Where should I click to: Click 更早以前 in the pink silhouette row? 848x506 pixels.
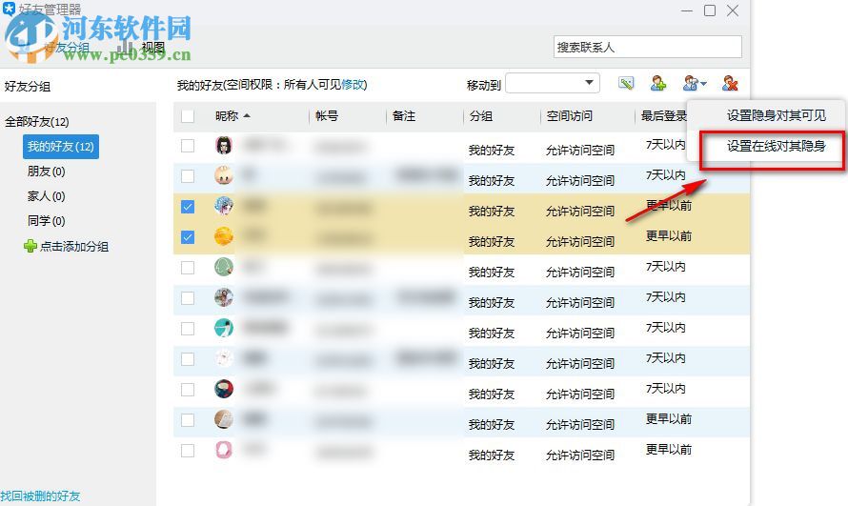pos(669,450)
